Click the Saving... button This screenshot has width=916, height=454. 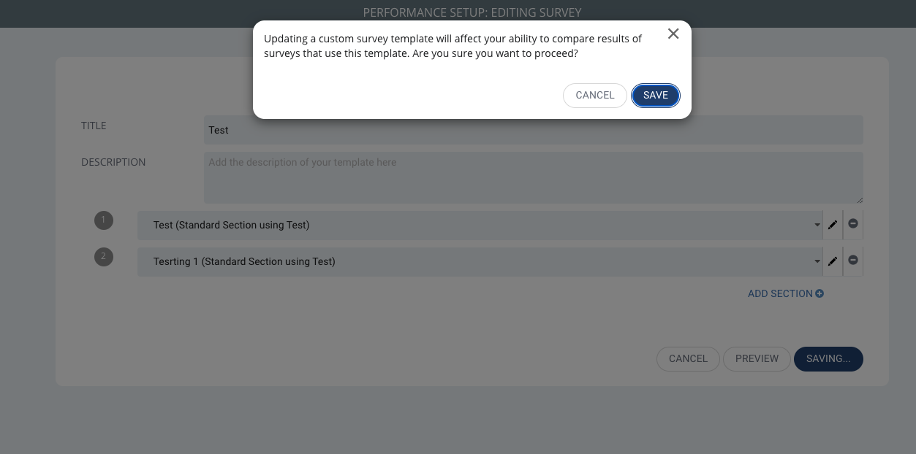(828, 358)
